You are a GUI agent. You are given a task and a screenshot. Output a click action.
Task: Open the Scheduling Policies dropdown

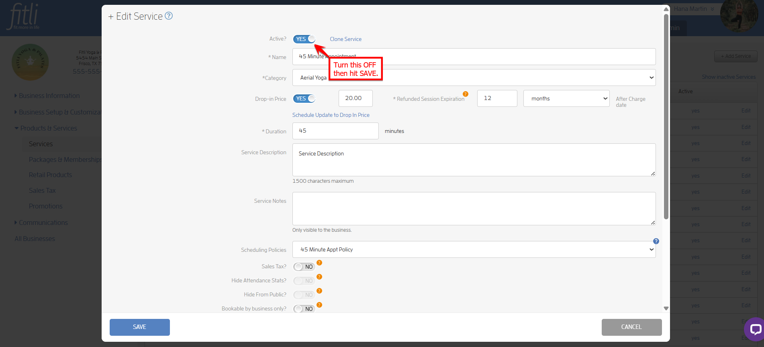[x=474, y=249]
